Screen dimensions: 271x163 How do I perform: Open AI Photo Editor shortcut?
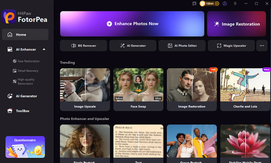point(182,46)
